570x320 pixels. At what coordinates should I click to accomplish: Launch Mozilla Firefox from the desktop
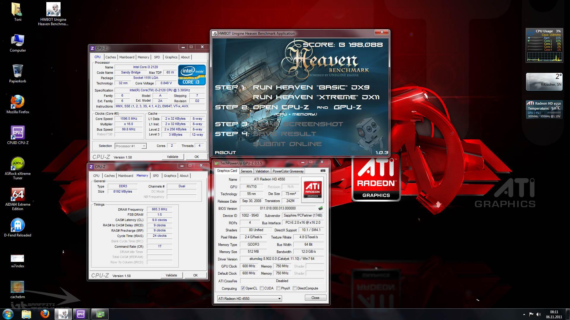tap(18, 105)
